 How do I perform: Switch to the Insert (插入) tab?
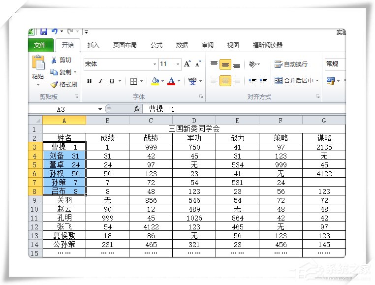[x=93, y=45]
